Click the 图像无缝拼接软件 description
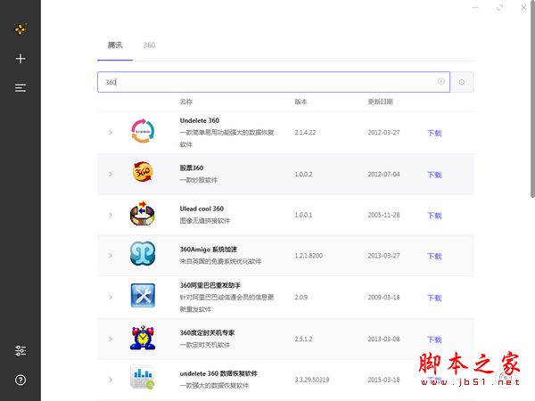The width and height of the screenshot is (535, 401). point(205,221)
